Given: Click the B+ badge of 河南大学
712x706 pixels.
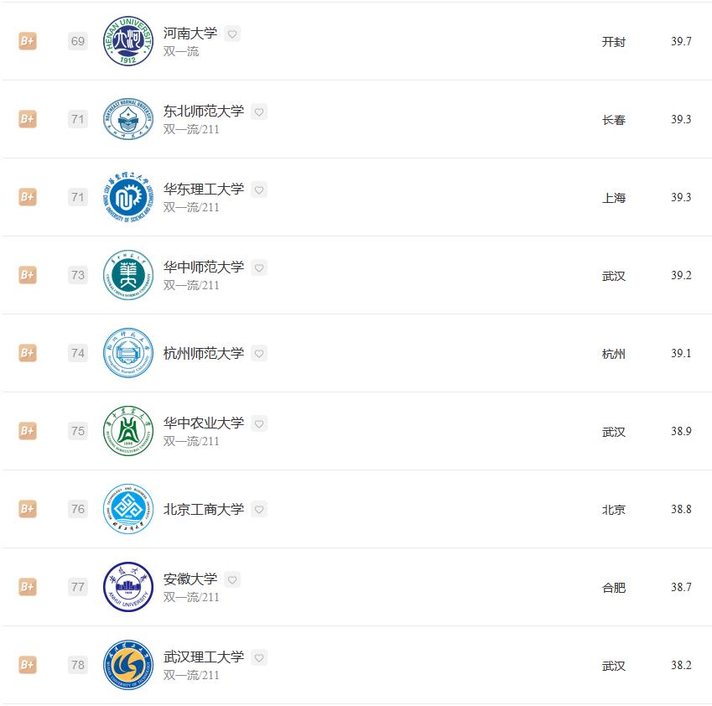Looking at the screenshot, I should coord(27,41).
